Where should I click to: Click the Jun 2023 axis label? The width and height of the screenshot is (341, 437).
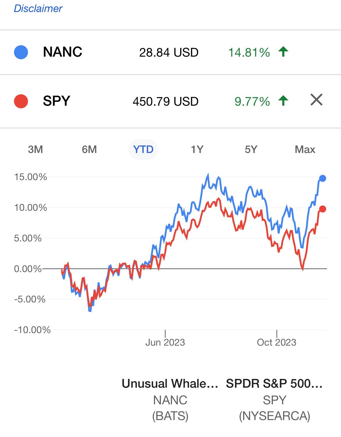pos(165,342)
